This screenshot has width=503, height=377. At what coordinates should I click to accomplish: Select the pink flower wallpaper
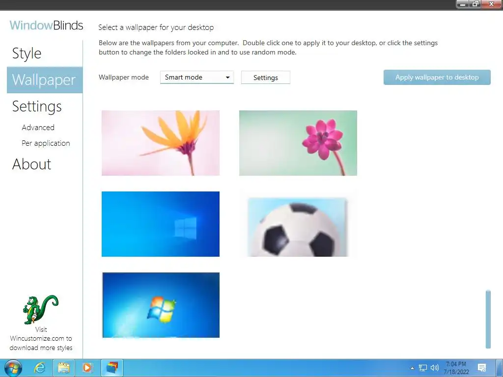pos(298,143)
